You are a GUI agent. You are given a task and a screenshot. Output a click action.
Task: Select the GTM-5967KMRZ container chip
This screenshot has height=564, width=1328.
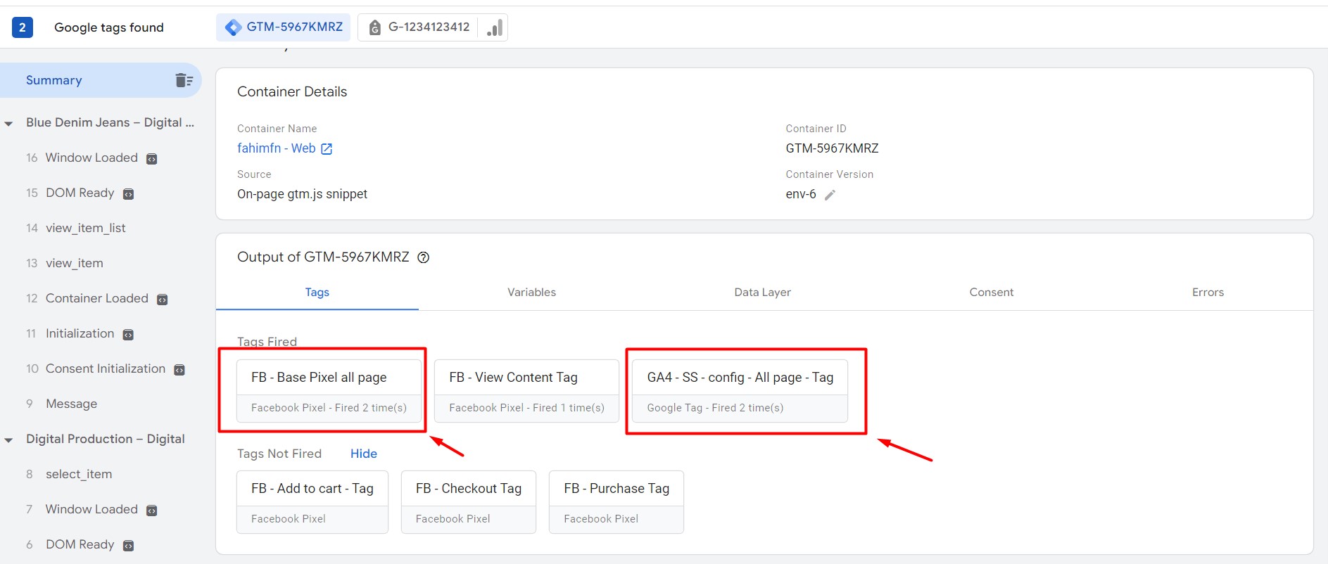[283, 27]
